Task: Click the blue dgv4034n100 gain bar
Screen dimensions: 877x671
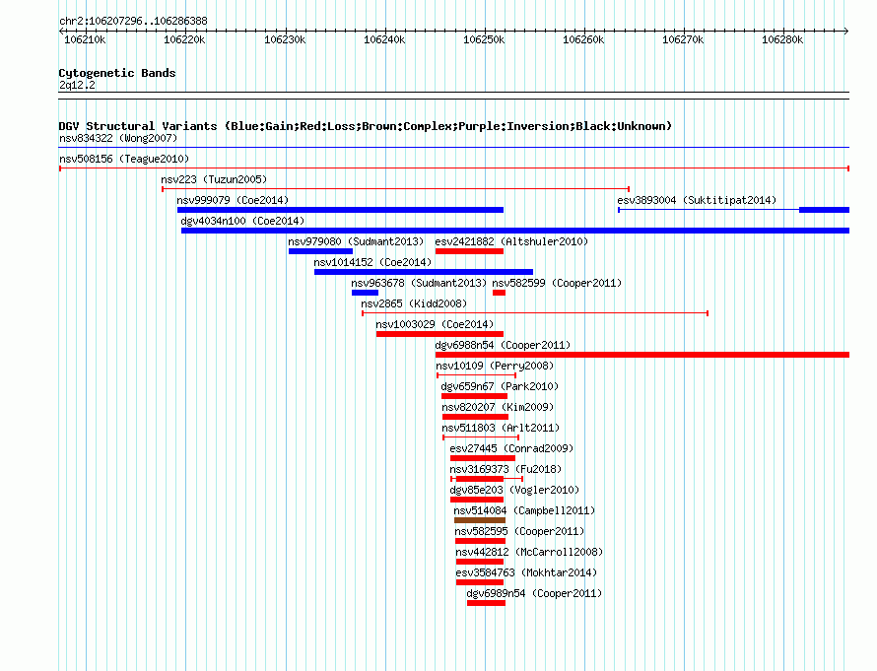Action: click(515, 231)
